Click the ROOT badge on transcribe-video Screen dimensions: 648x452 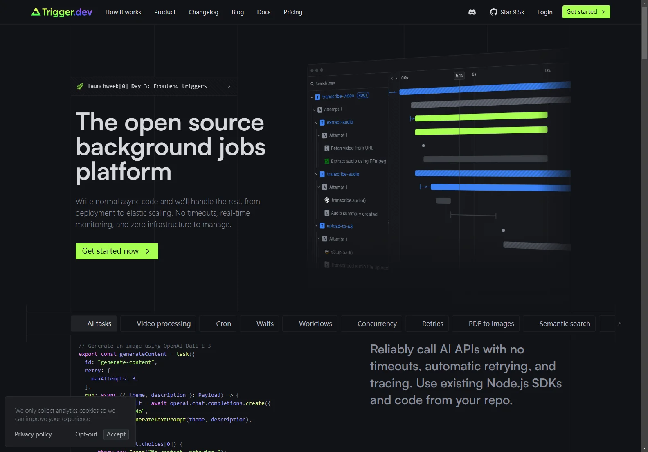pos(363,95)
